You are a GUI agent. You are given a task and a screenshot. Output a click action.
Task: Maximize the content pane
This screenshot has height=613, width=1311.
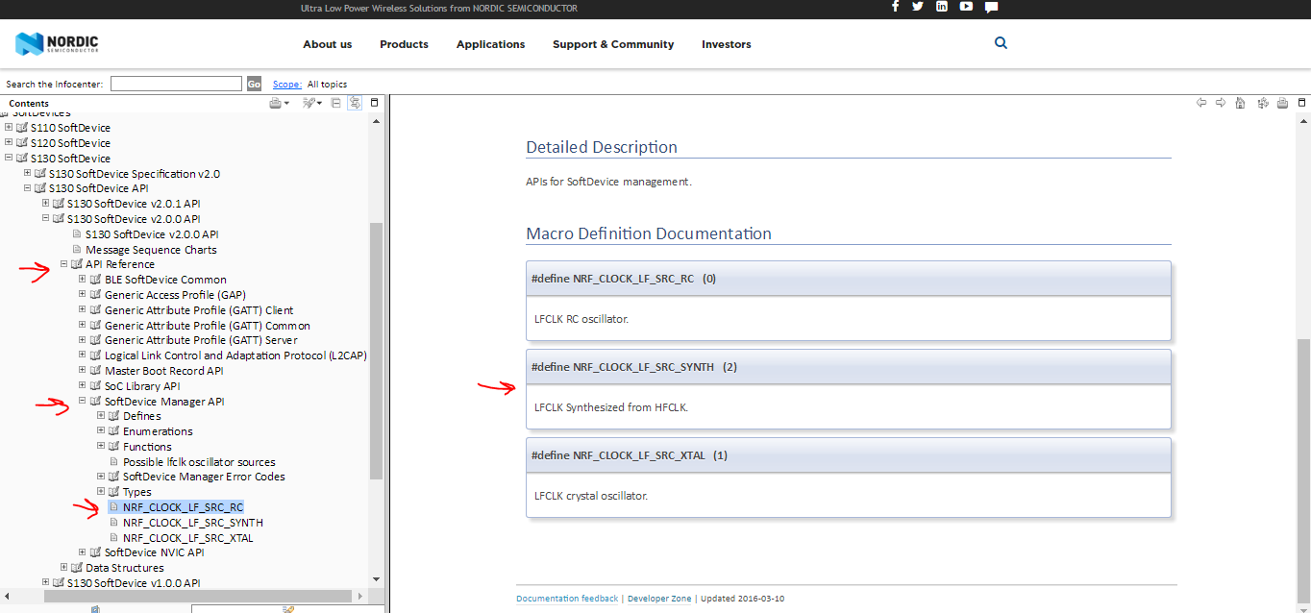1301,103
